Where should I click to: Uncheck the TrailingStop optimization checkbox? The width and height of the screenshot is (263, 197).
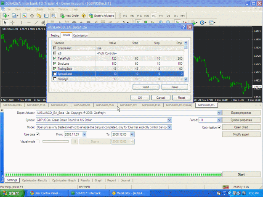(x=55, y=68)
